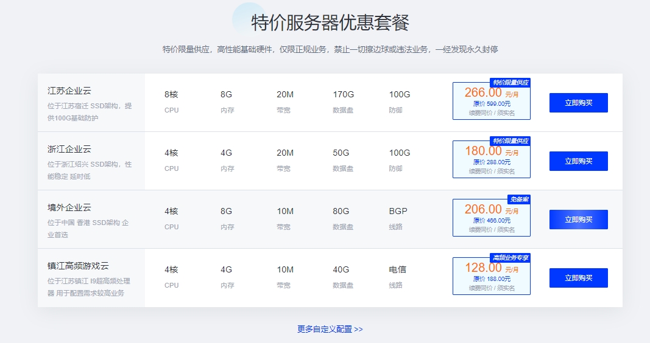This screenshot has height=343, width=650.
Task: Click the 电信 线路 spec
Action: pyautogui.click(x=397, y=270)
